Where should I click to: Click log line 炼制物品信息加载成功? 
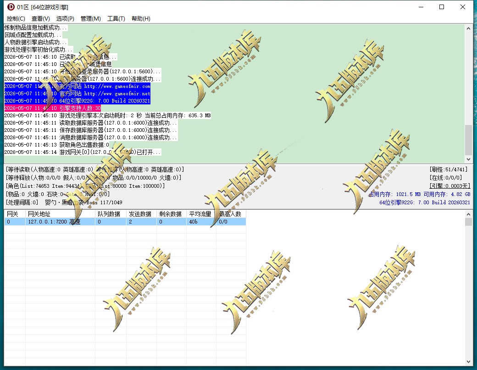(x=36, y=27)
